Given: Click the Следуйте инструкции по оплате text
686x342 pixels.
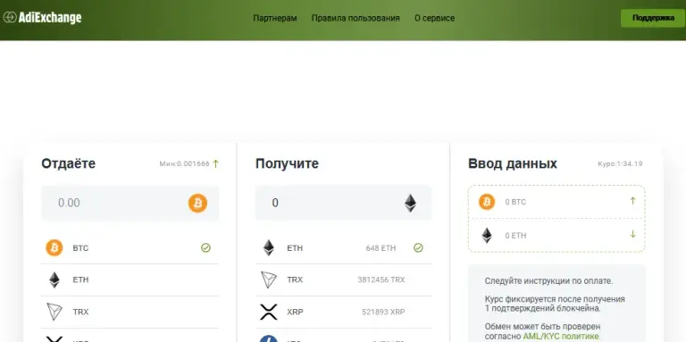Looking at the screenshot, I should [x=548, y=281].
